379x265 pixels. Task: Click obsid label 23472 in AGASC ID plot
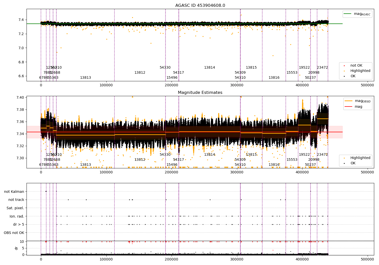coord(322,68)
